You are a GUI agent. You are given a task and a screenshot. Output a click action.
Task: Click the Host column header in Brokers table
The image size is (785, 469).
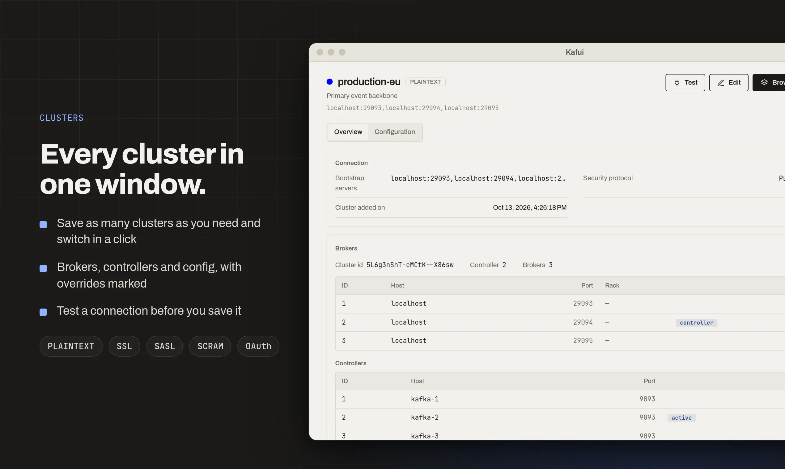pos(397,286)
